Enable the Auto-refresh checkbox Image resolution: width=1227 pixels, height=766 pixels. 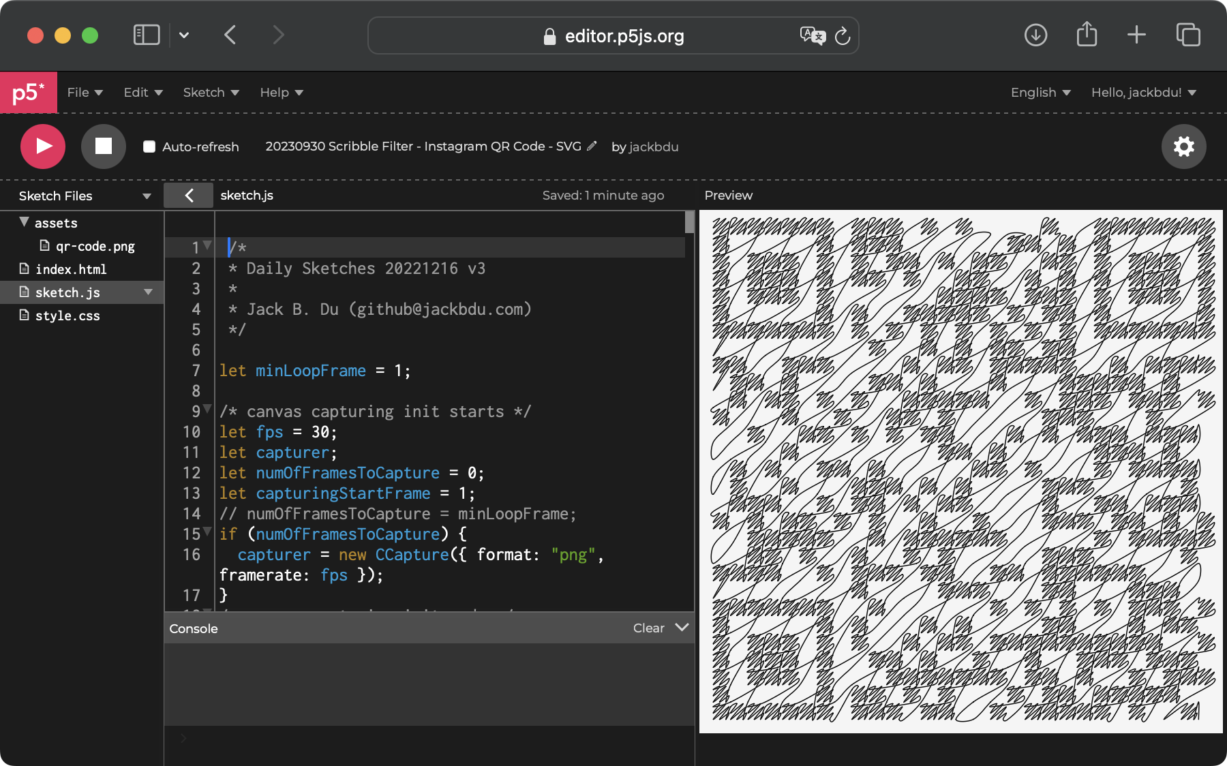[x=149, y=147]
